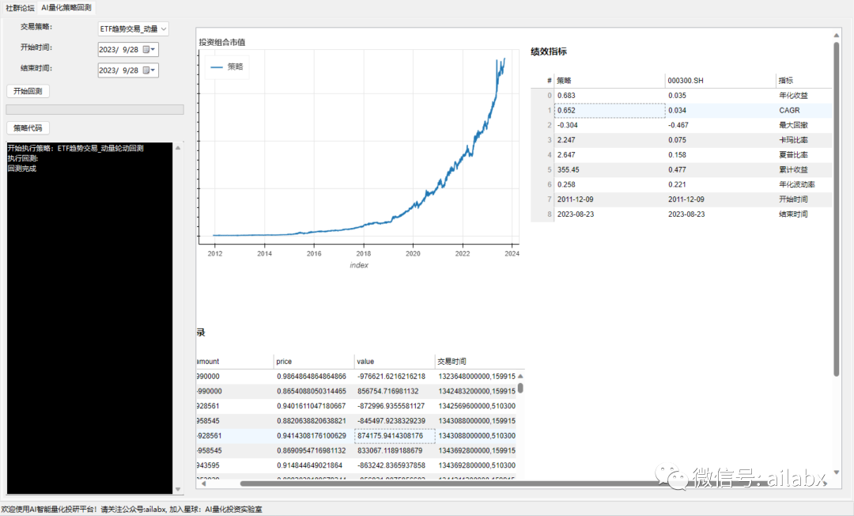Click the value column header

(x=395, y=362)
